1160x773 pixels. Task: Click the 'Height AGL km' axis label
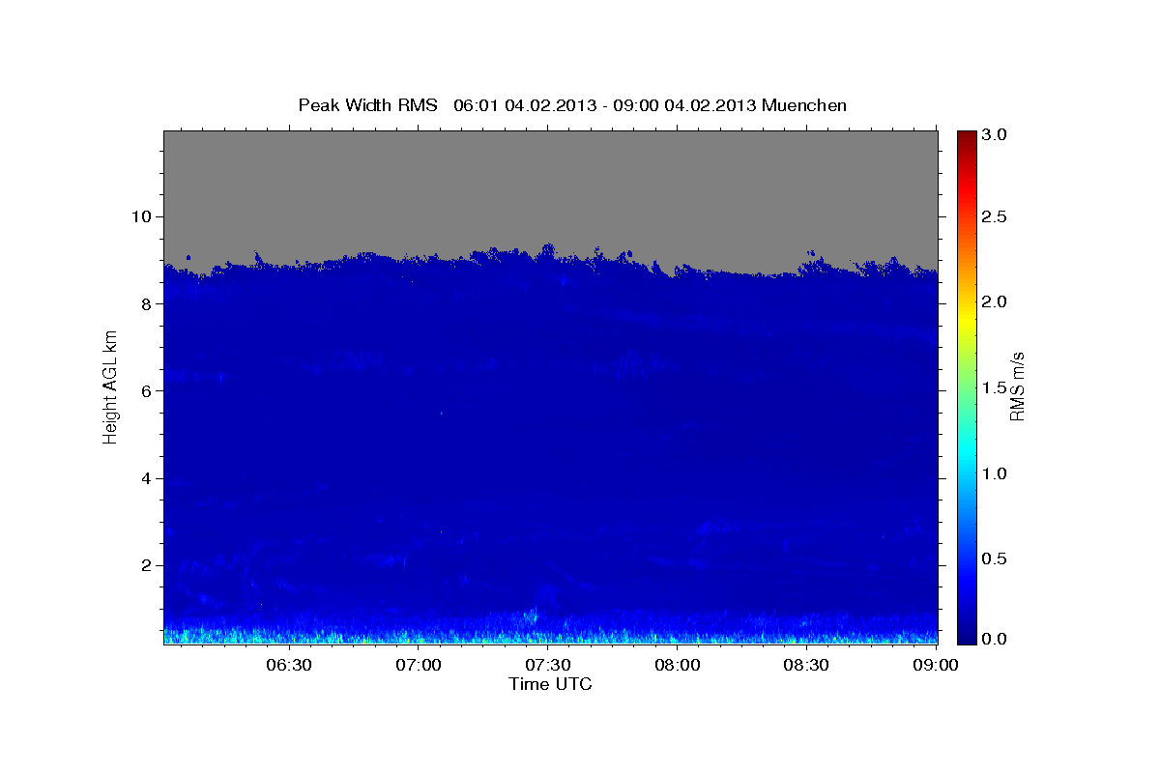(x=110, y=386)
